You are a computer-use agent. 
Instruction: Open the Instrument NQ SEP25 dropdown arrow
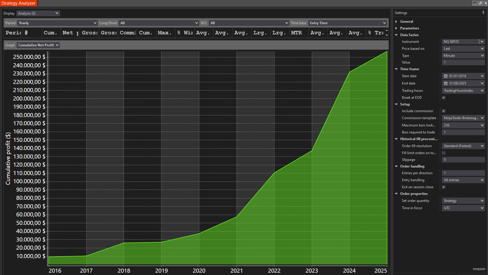pyautogui.click(x=482, y=41)
